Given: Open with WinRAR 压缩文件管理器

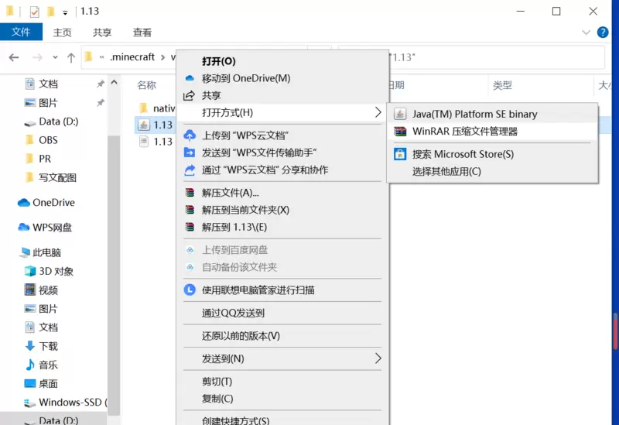Looking at the screenshot, I should tap(492, 132).
